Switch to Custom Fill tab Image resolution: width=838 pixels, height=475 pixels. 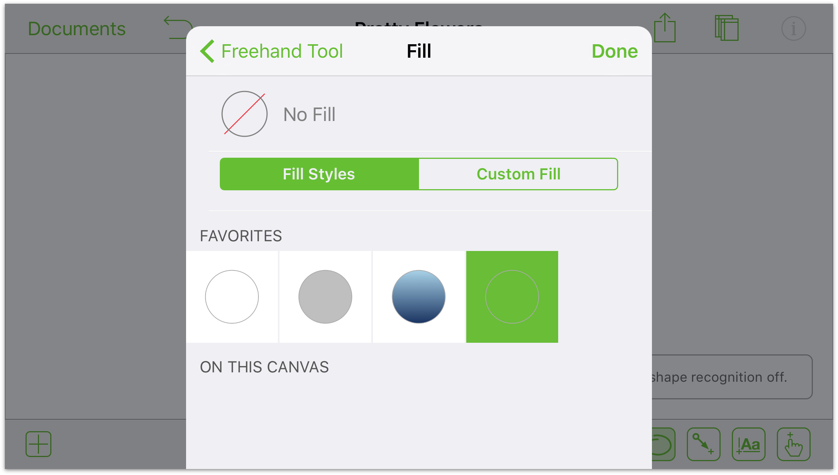coord(517,174)
